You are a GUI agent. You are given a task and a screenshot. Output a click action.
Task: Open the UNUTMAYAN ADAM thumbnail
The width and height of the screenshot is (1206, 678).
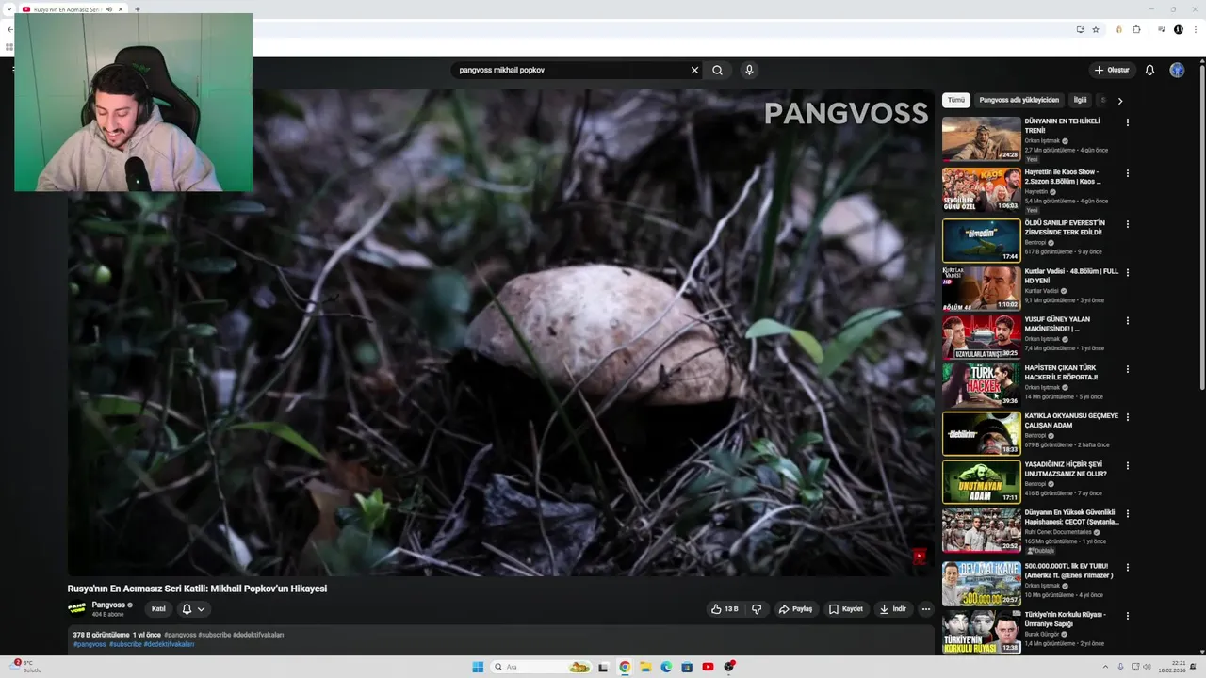pos(982,481)
